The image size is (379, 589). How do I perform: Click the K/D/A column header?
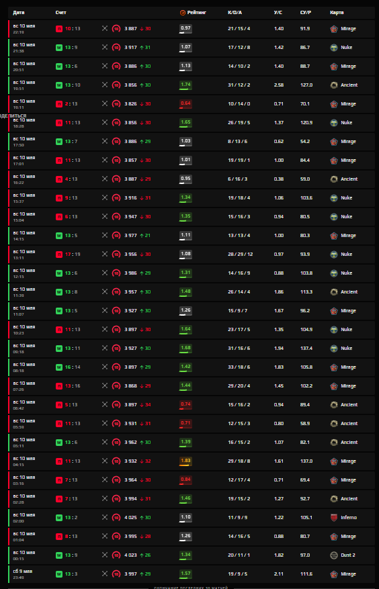click(235, 12)
